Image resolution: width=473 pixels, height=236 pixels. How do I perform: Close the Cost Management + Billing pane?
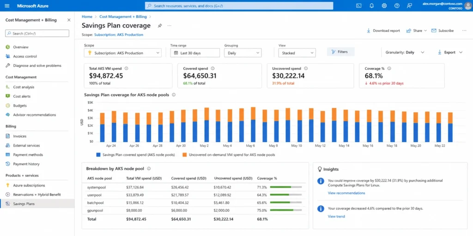click(x=69, y=20)
